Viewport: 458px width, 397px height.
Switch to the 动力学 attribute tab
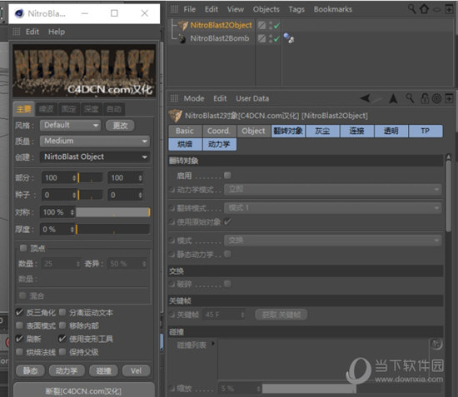219,144
